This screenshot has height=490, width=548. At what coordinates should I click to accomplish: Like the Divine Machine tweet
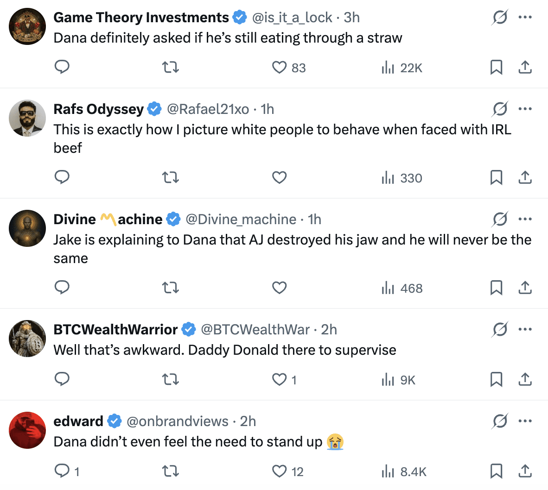[279, 288]
